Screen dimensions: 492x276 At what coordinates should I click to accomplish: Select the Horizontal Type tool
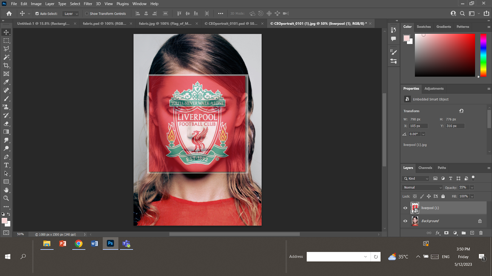click(x=6, y=165)
